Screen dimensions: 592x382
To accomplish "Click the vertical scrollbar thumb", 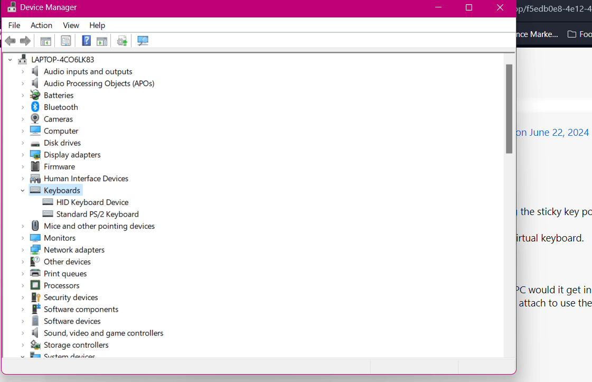I will pyautogui.click(x=509, y=109).
